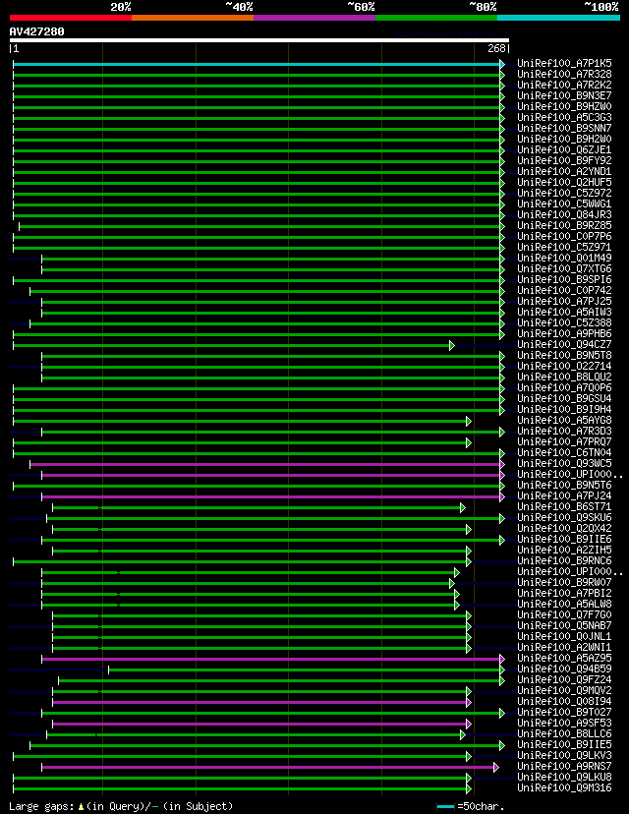
Task: Open the last hit UniRef100_Q9M316
Action: coord(564,788)
